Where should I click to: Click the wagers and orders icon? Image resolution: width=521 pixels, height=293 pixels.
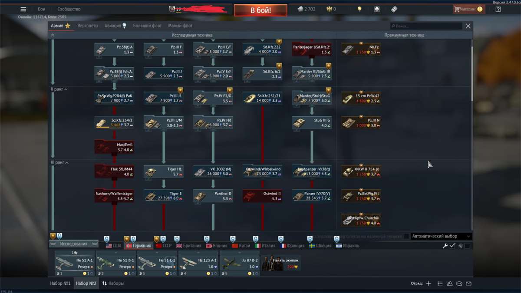(x=376, y=9)
